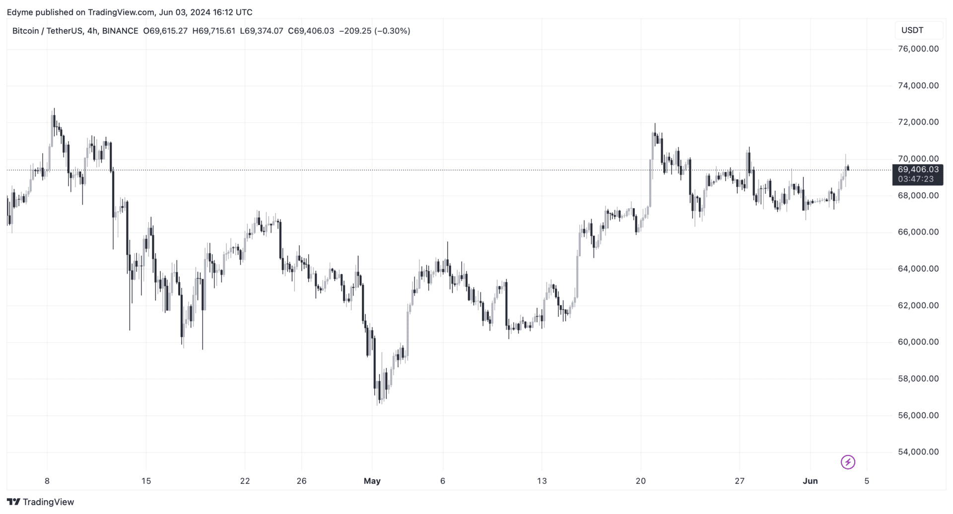
Task: Click the 60,000.00 price axis label
Action: click(x=918, y=342)
